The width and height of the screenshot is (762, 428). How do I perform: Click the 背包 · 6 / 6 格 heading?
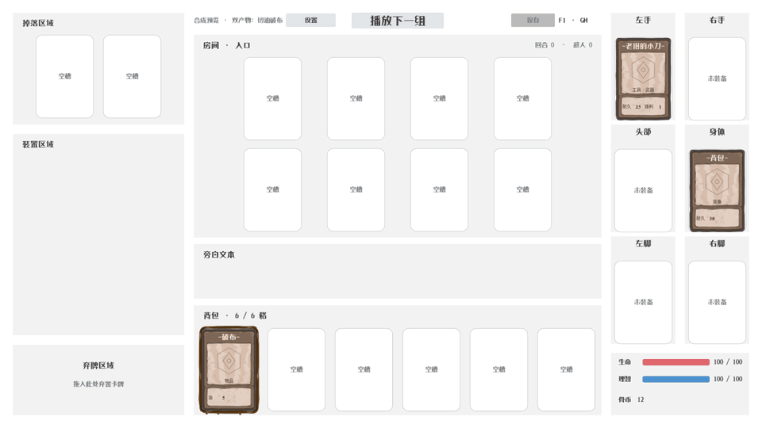point(235,315)
